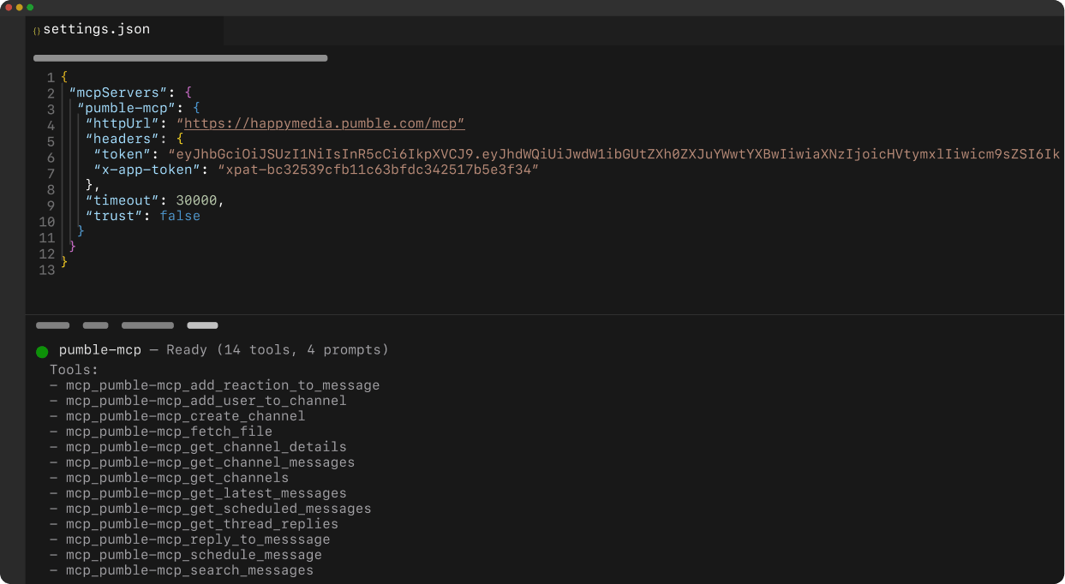The width and height of the screenshot is (1065, 584).
Task: Click mcp_pumble-mcp_get_channel_messages
Action: (210, 462)
